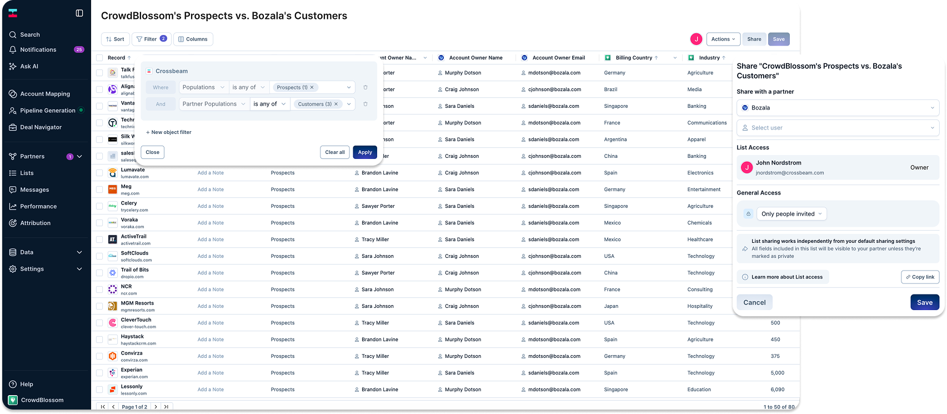Click the Pipeline Generation icon

[x=13, y=111]
